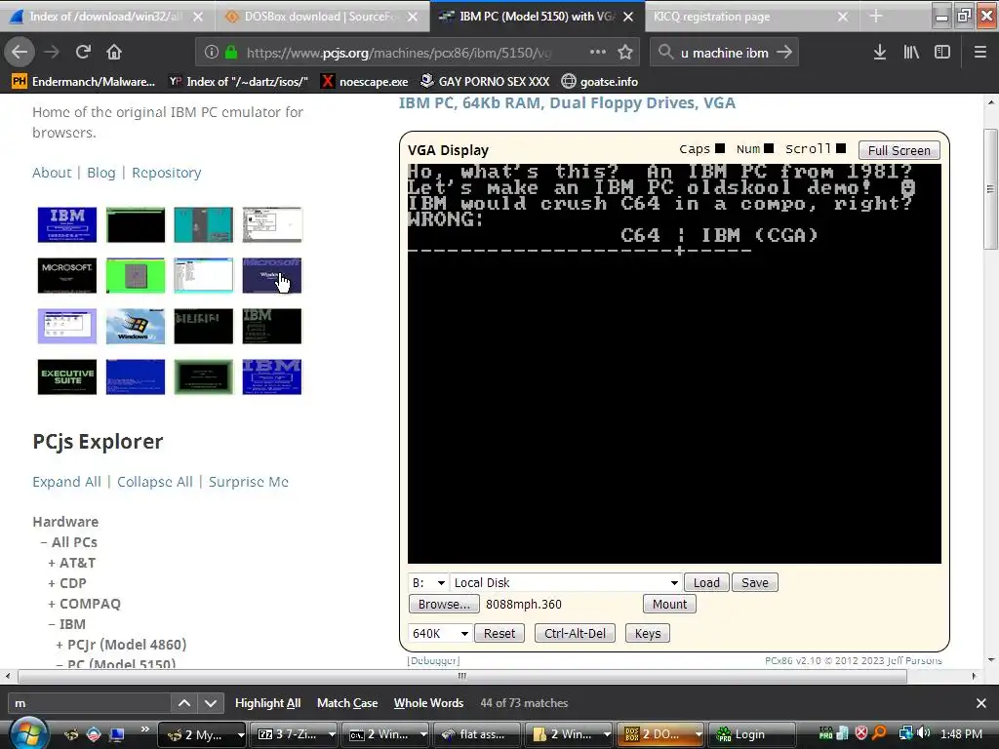Jump to next find match arrow
Image resolution: width=999 pixels, height=749 pixels.
point(211,703)
